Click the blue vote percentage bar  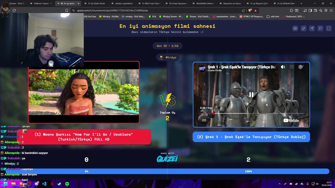(167, 171)
